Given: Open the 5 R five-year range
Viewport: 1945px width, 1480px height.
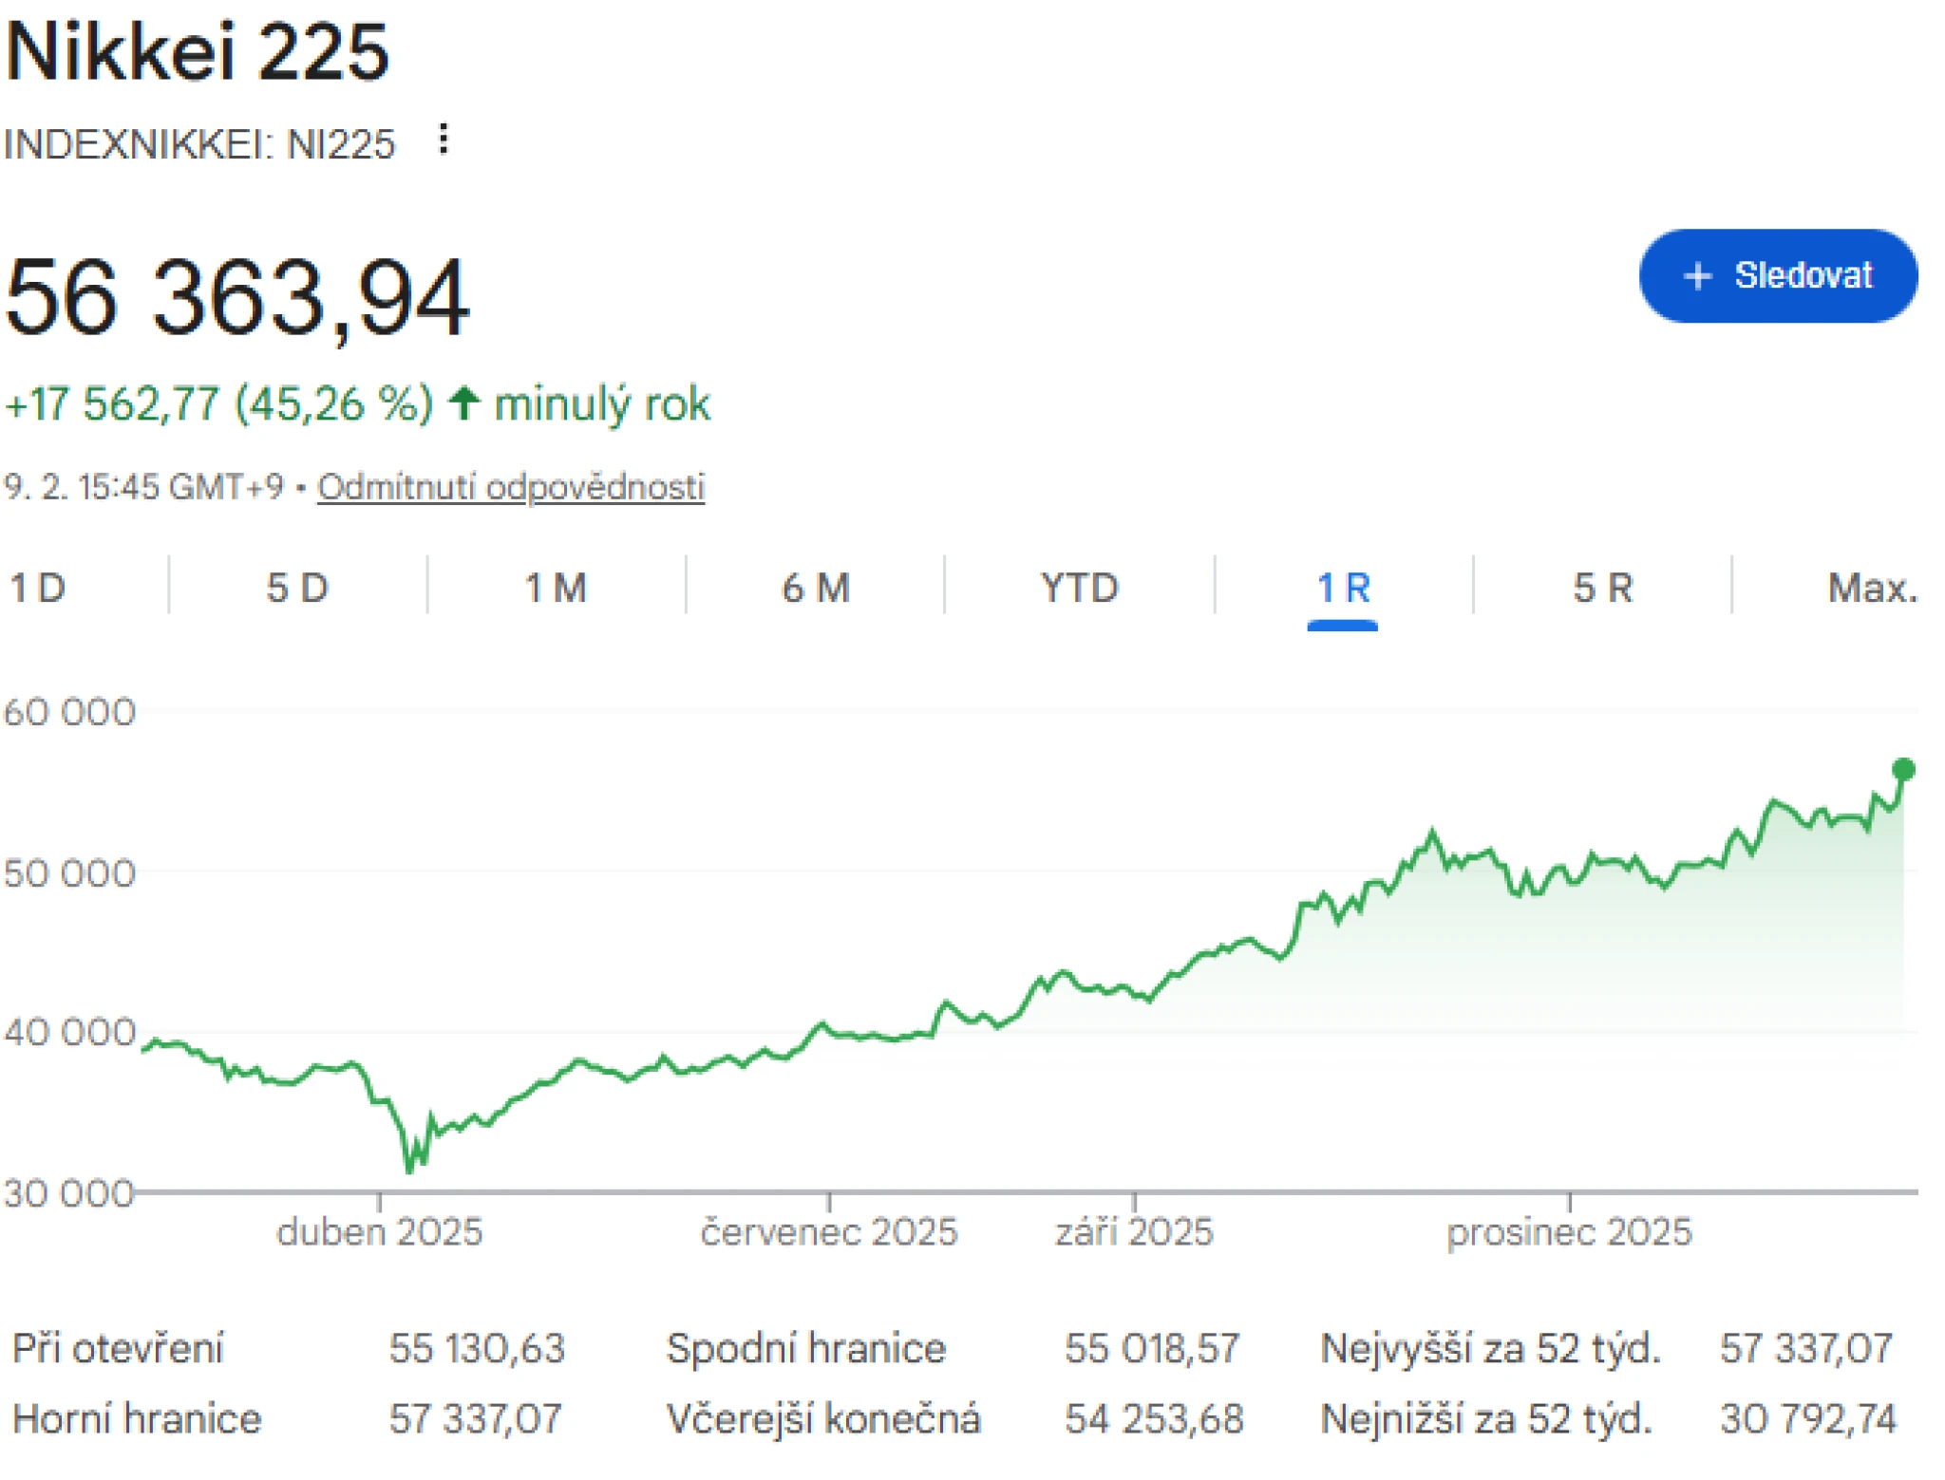Looking at the screenshot, I should [x=1602, y=588].
